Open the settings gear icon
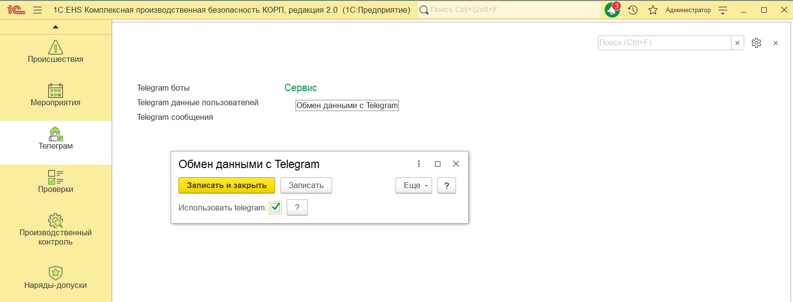This screenshot has height=302, width=793. click(x=756, y=43)
